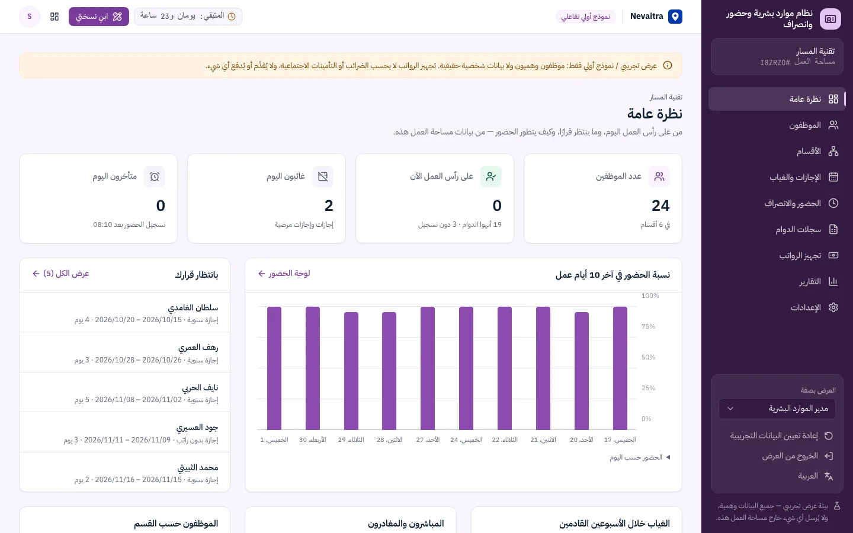Click الخروج من العرض exit option
The height and width of the screenshot is (533, 853).
[777, 456]
